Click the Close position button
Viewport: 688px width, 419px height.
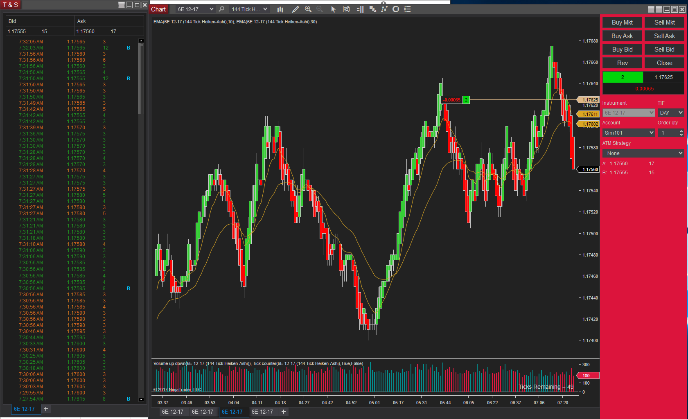[x=664, y=63]
